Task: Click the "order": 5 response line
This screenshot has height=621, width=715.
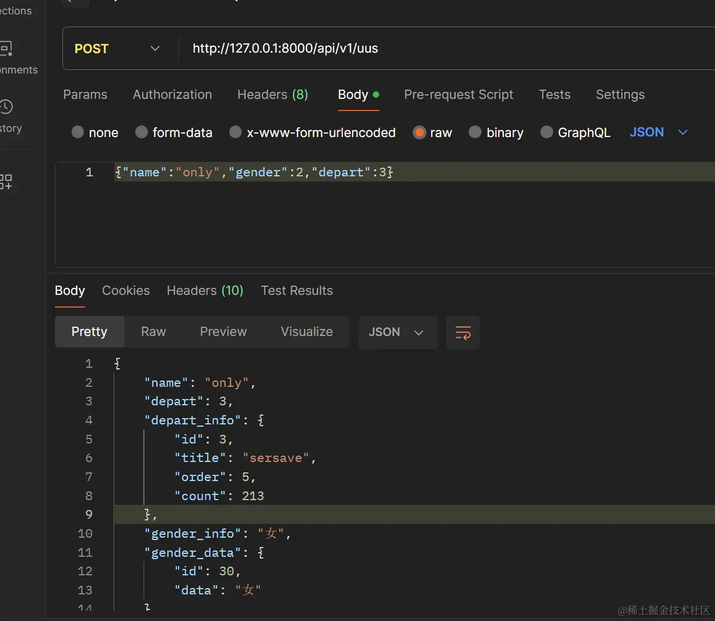Action: (215, 477)
